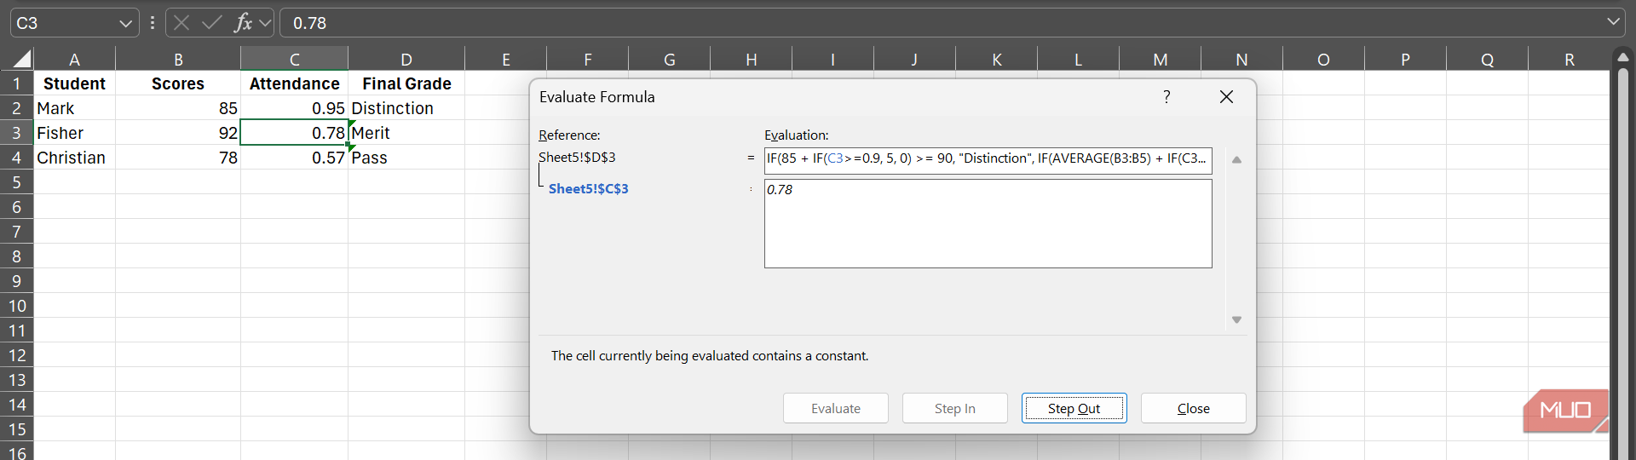1636x460 pixels.
Task: Click the dialog scroll up arrow
Action: [x=1236, y=159]
